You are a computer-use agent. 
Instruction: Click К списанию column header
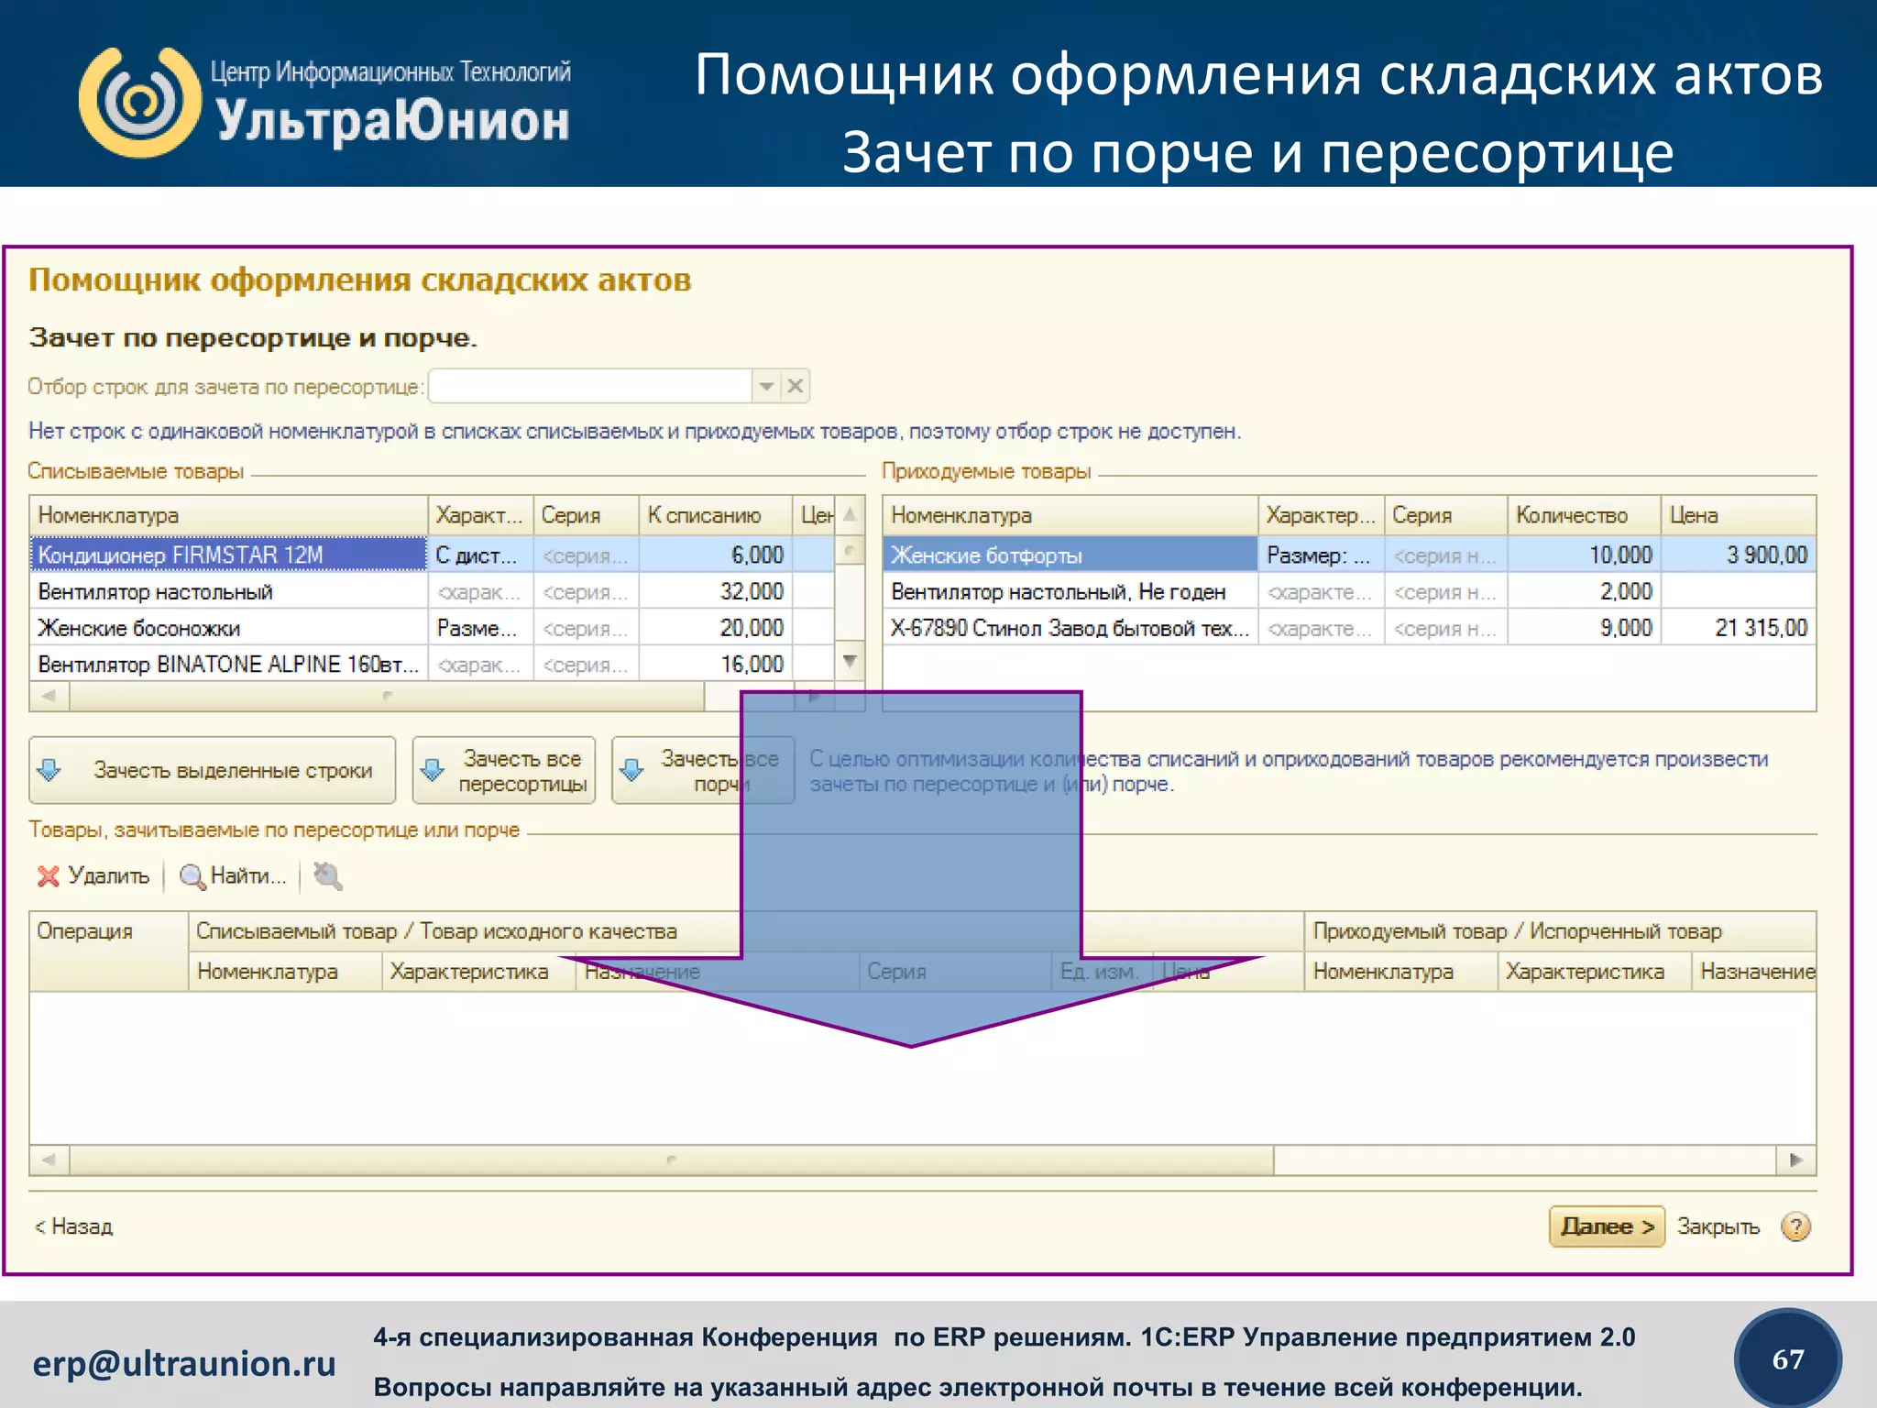716,515
